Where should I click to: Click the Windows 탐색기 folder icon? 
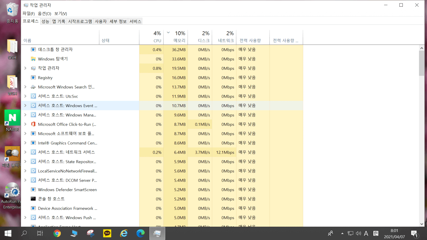pos(33,59)
